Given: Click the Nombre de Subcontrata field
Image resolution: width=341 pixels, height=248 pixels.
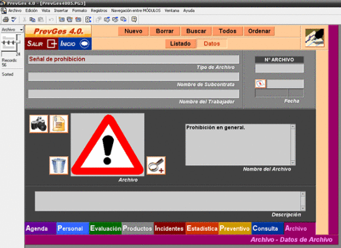Looking at the screenshot, I should [134, 77].
